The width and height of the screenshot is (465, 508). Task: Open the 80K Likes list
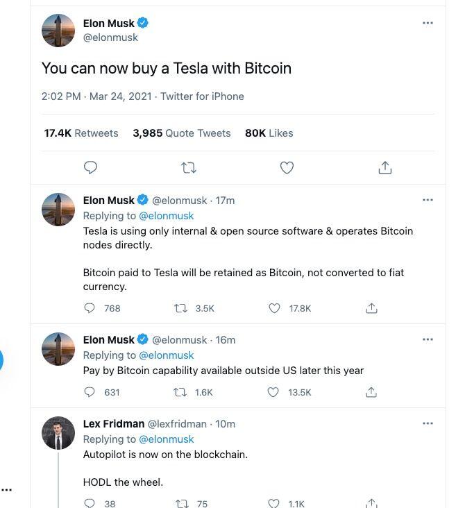pos(269,133)
